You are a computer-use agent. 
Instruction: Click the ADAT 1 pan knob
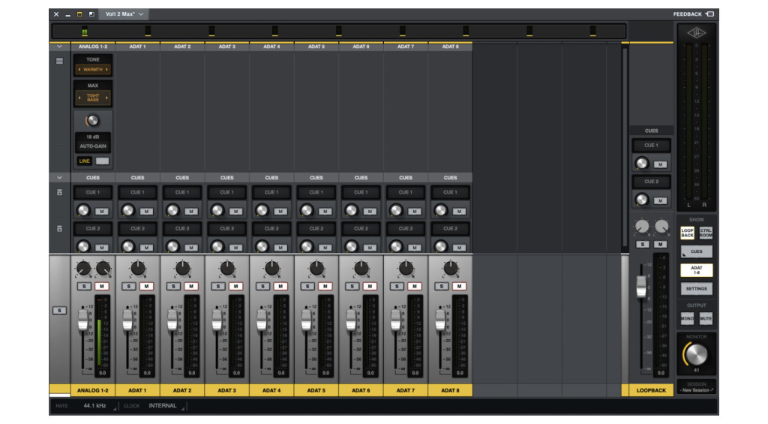pyautogui.click(x=138, y=268)
